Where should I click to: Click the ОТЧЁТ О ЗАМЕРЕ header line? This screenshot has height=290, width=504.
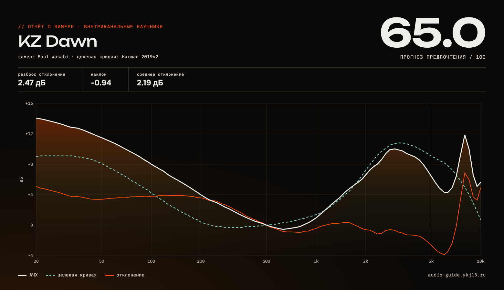[x=90, y=27]
